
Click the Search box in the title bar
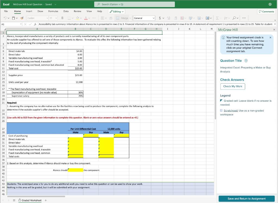134,4
